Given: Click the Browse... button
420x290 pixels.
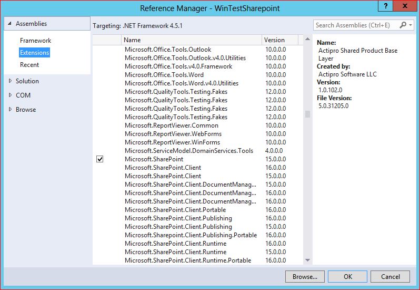Looking at the screenshot, I should click(305, 277).
